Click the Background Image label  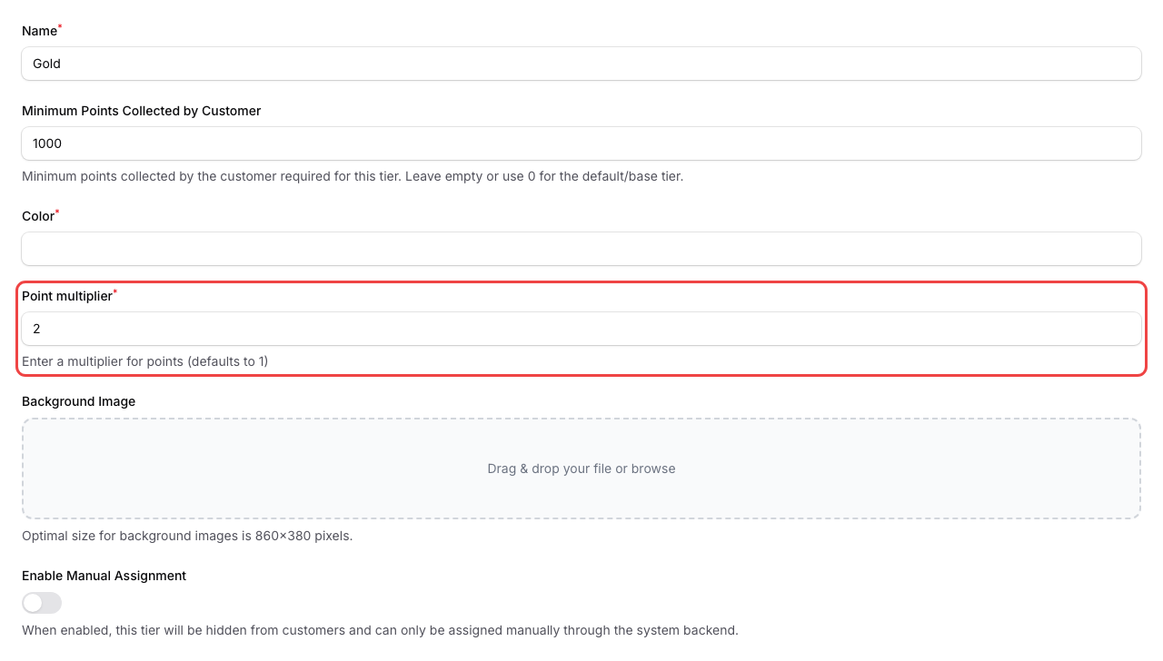click(x=78, y=401)
